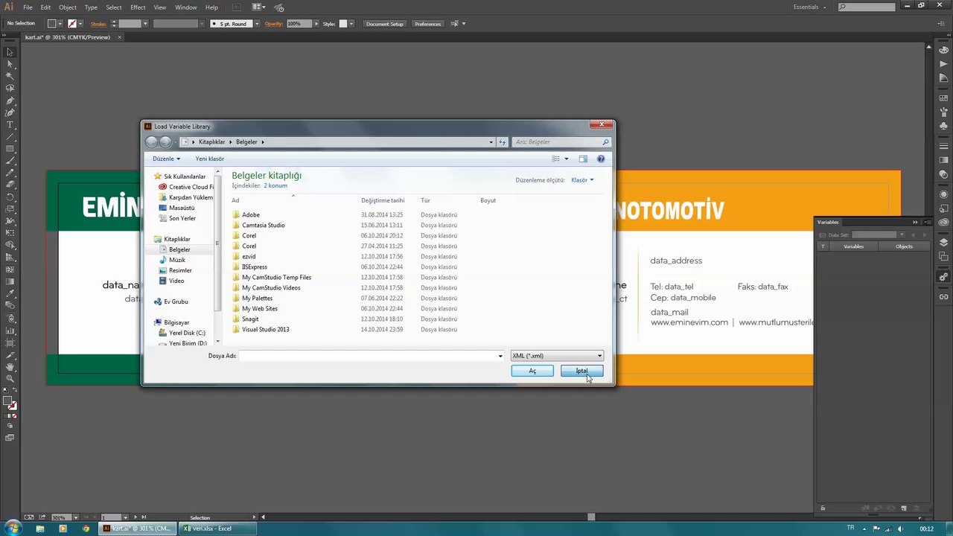Open the 5 pt. Round brush dropdown

coord(257,24)
